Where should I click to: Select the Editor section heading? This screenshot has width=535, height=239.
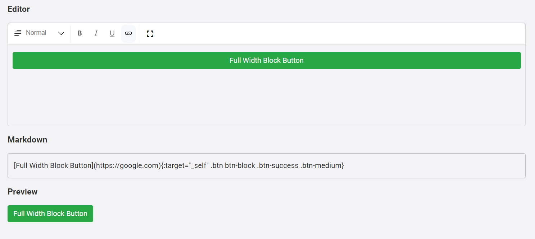pos(18,9)
